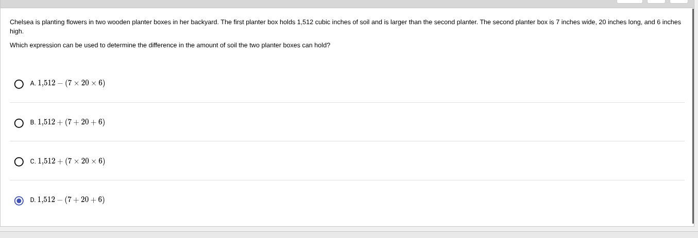Viewport: 698px width, 238px height.
Task: Click the letter label "D."
Action: point(33,200)
